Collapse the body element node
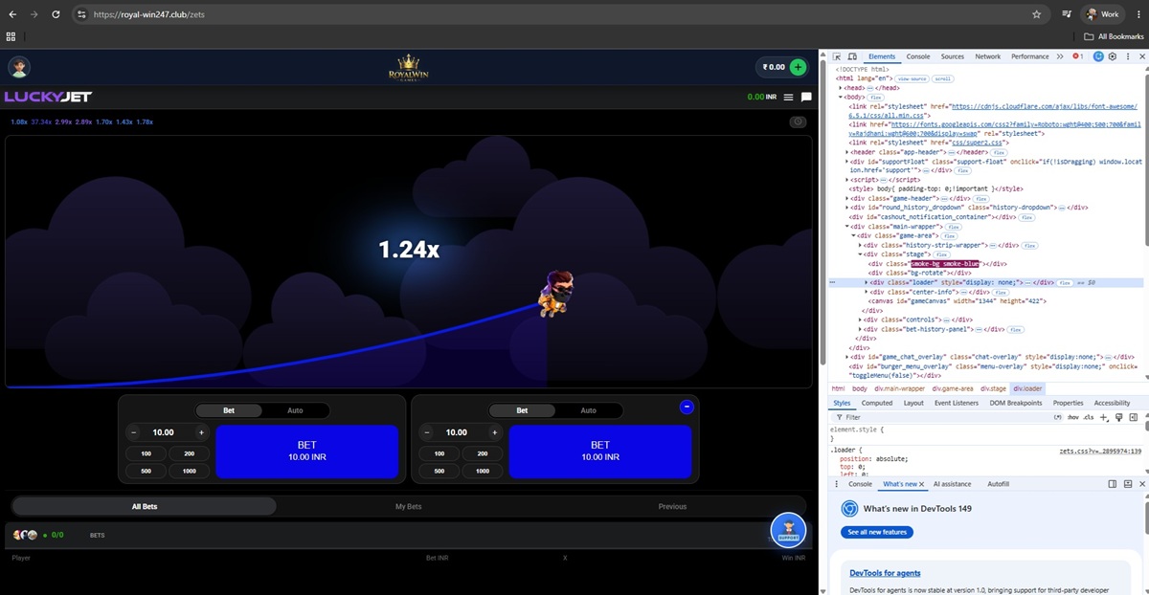Viewport: 1149px width, 595px height. (x=841, y=97)
